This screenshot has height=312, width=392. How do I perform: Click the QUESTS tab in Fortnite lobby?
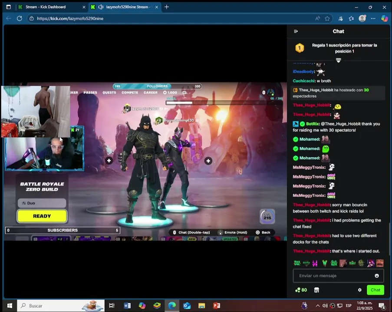point(109,93)
